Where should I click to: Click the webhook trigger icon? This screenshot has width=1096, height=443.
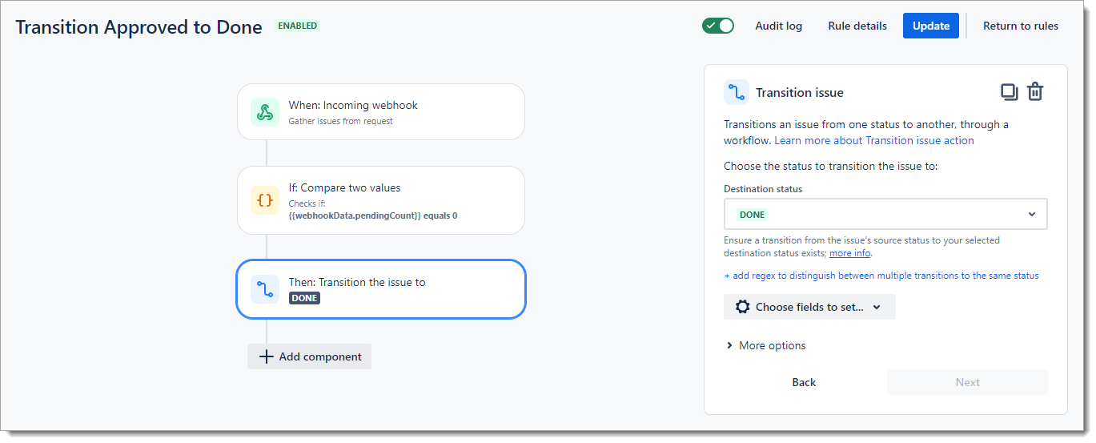(x=265, y=112)
